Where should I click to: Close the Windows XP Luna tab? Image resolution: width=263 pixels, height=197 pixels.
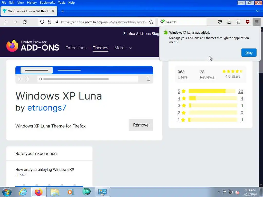point(53,11)
